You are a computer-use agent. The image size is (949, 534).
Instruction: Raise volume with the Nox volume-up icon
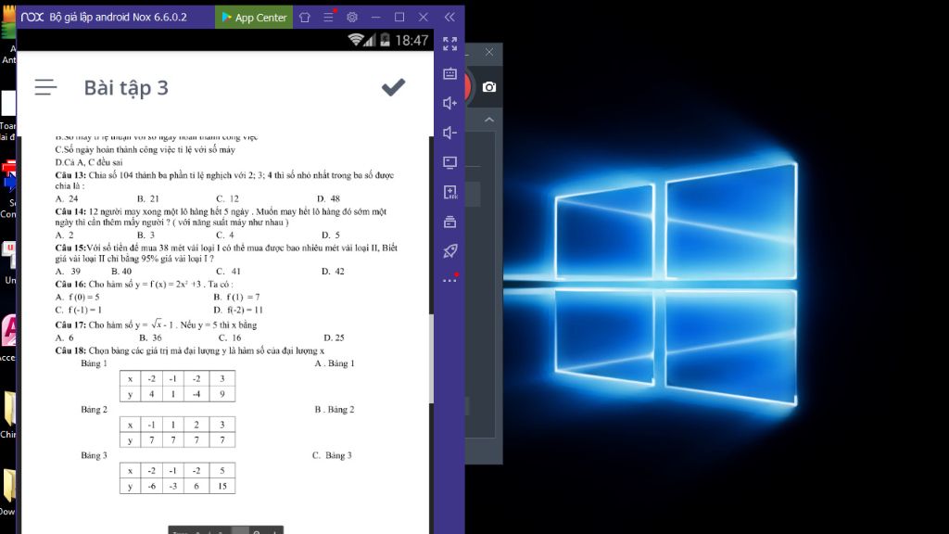(449, 103)
